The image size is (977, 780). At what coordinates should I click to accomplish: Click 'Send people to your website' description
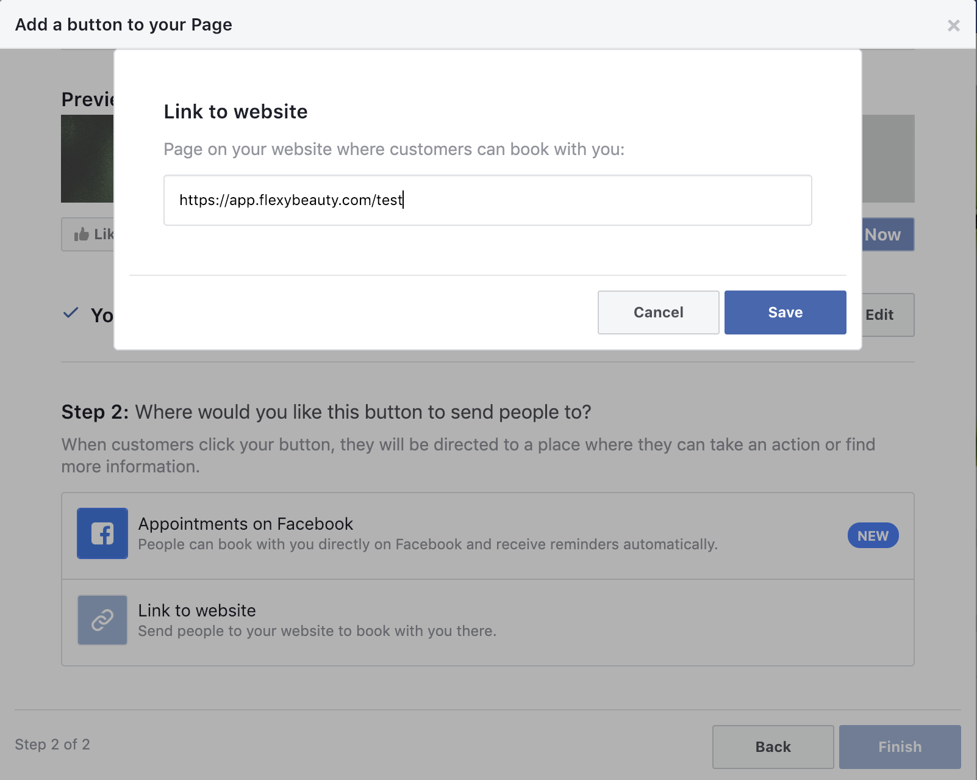317,631
